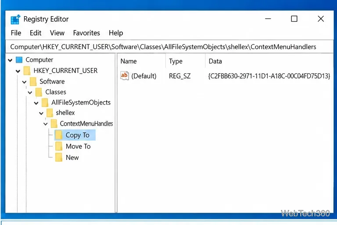Select the Computer label in the tree
The height and width of the screenshot is (225, 337).
(x=39, y=60)
